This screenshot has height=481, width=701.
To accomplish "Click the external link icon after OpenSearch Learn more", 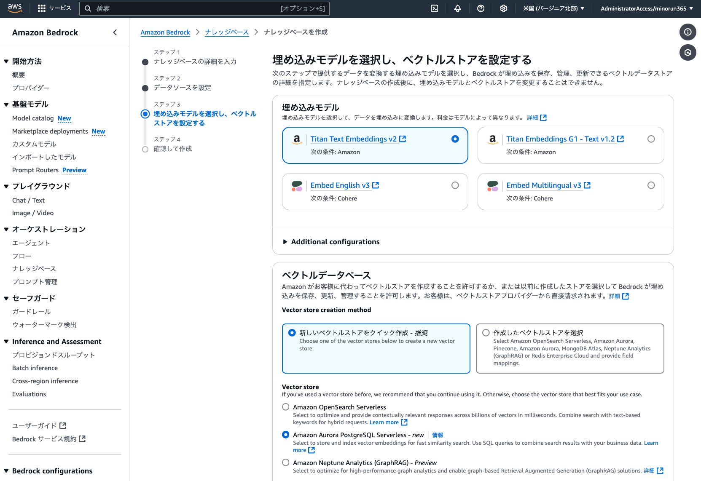I will click(x=404, y=422).
